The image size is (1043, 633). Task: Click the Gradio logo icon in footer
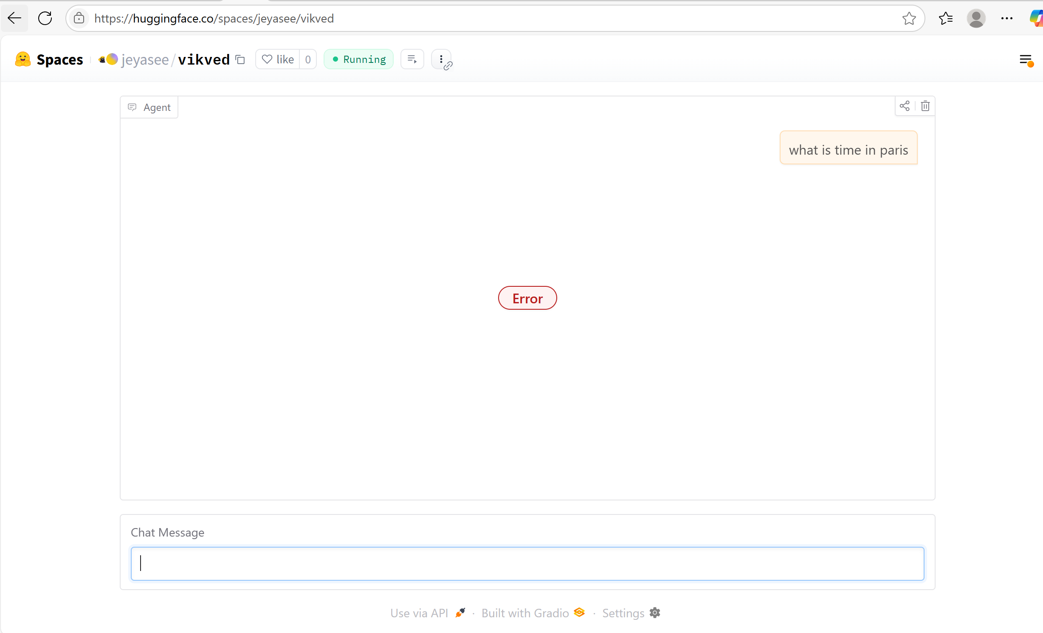[x=579, y=612]
